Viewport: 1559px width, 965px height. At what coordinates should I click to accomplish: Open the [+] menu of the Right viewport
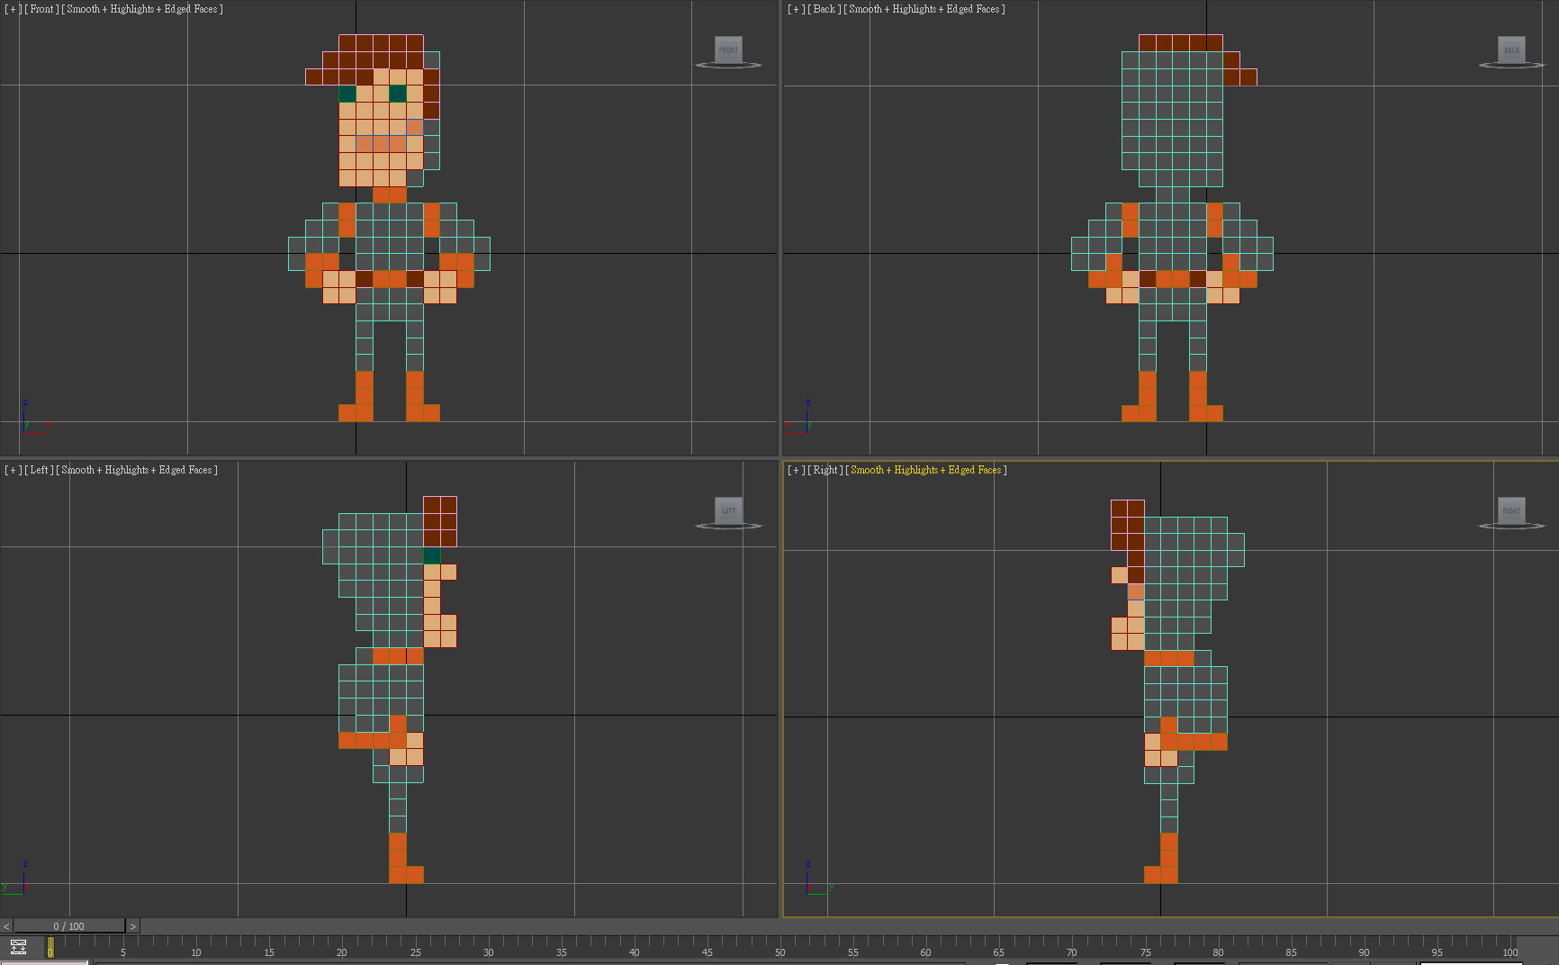pos(796,470)
